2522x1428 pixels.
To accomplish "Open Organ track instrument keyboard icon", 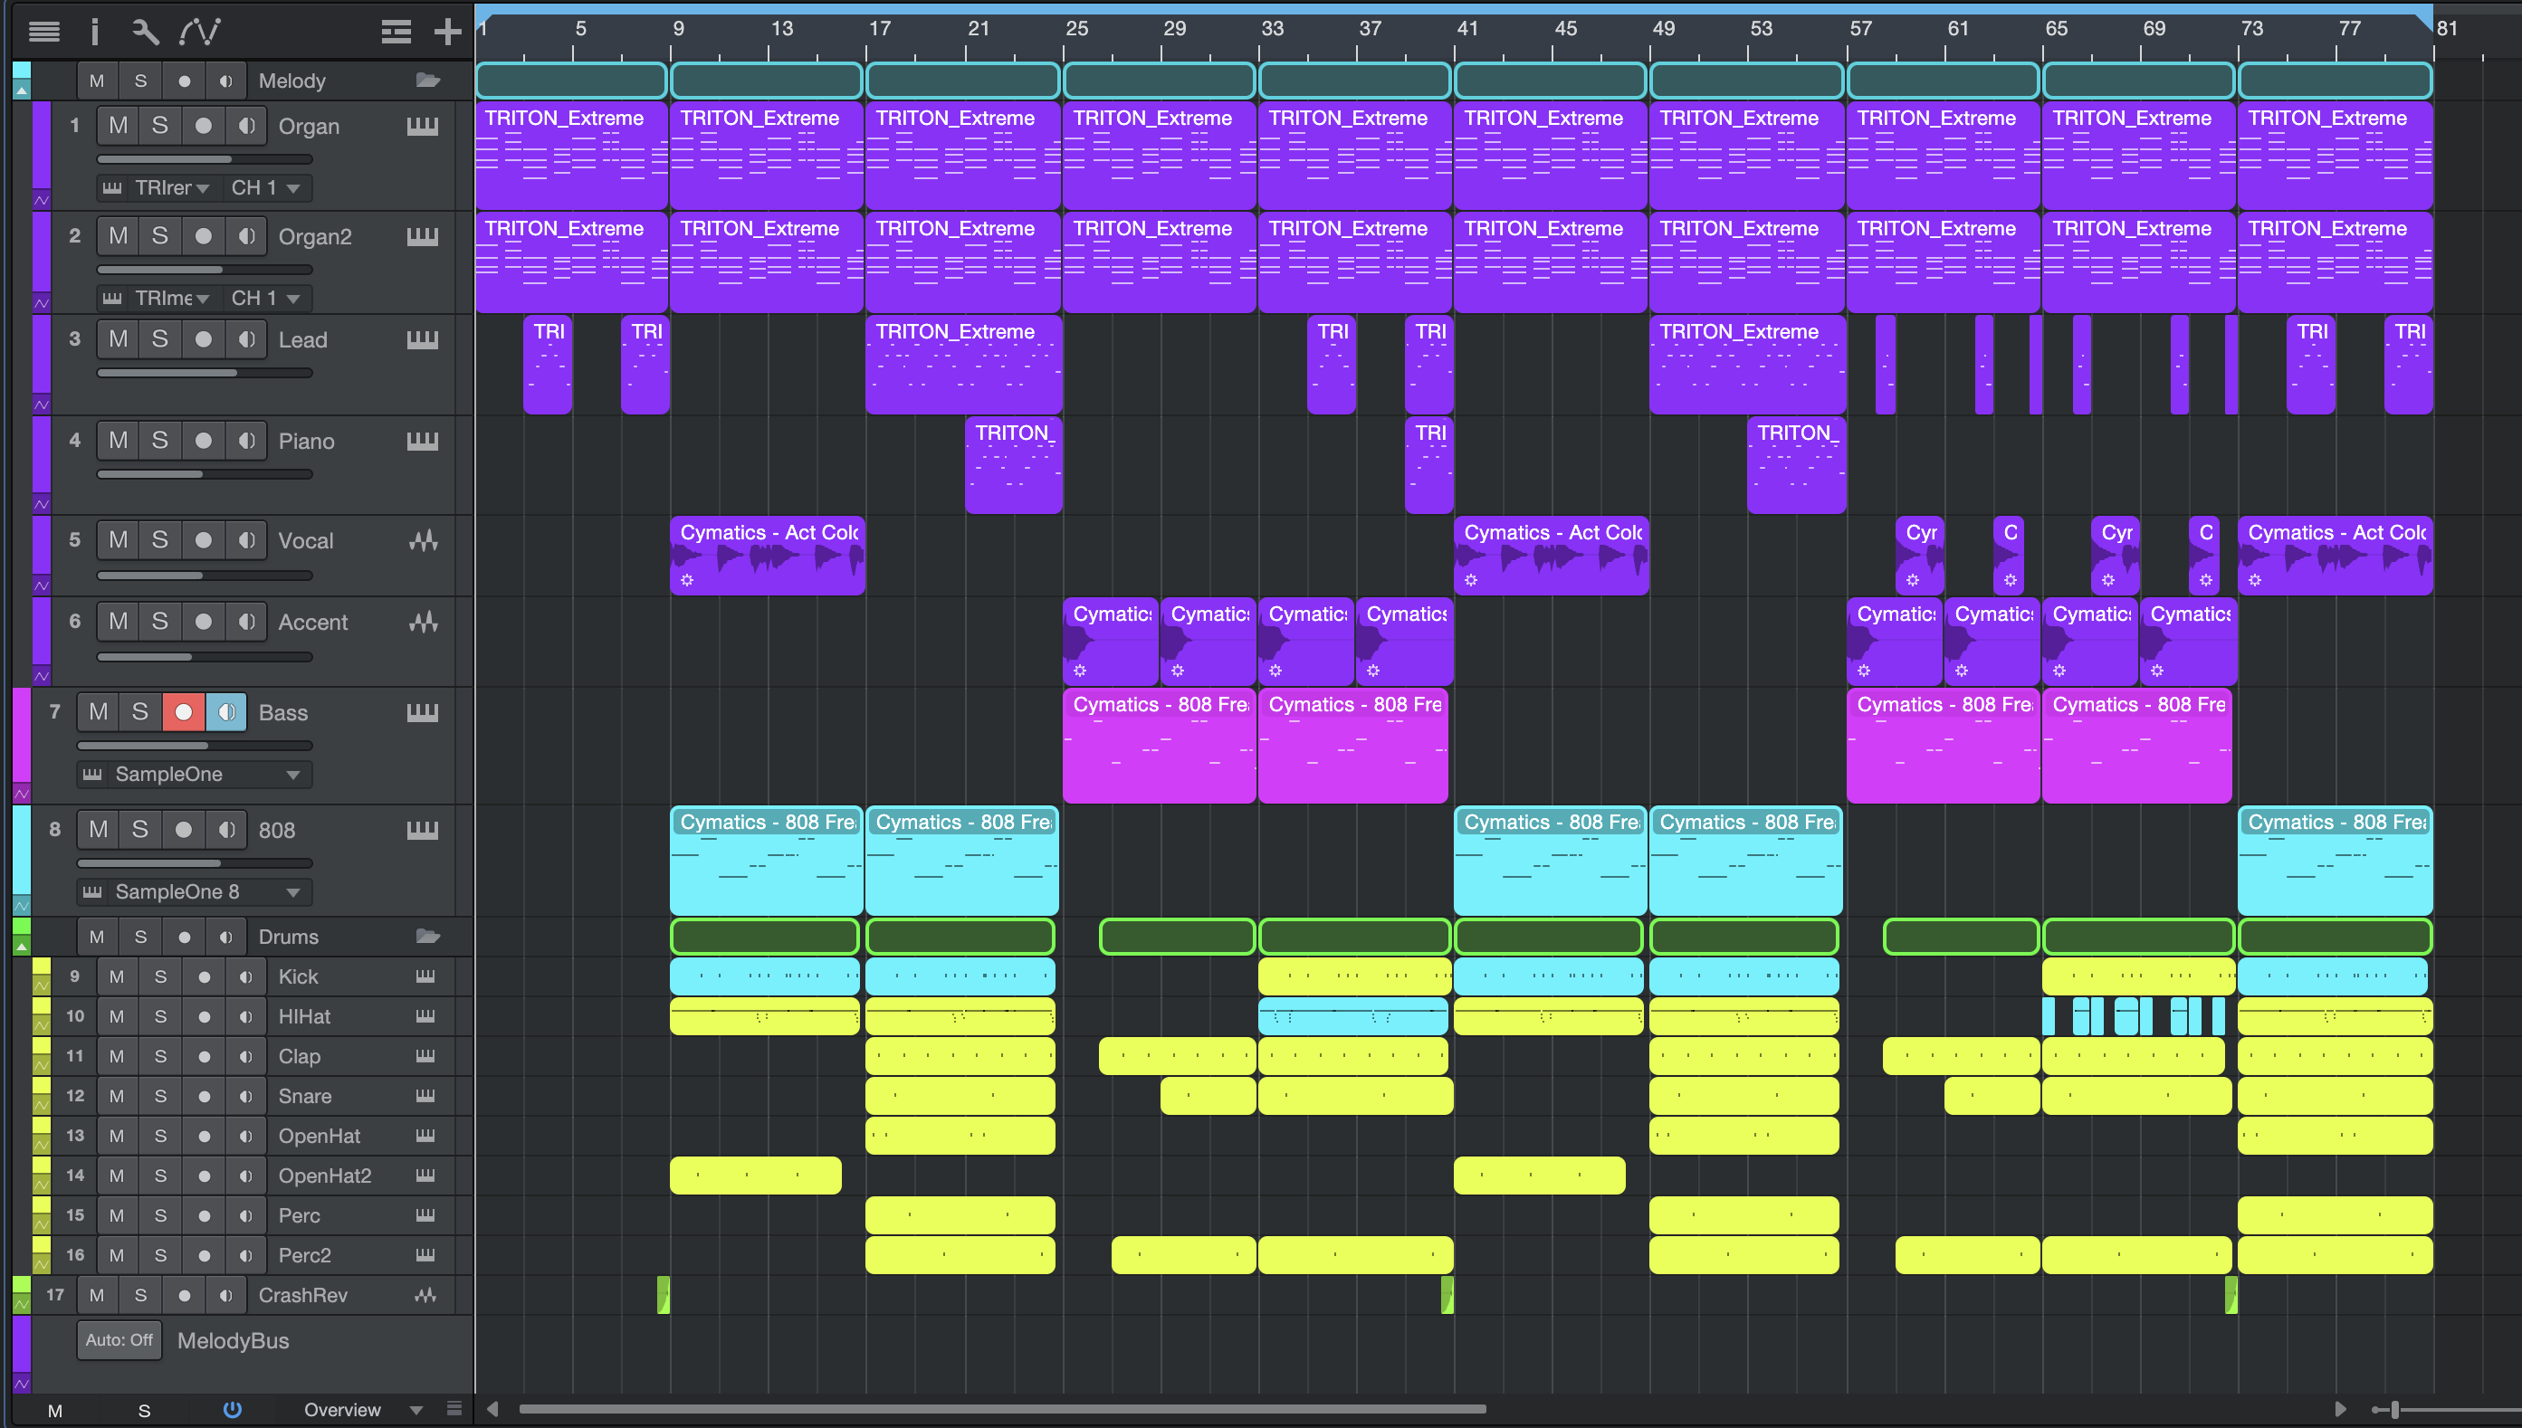I will (423, 127).
